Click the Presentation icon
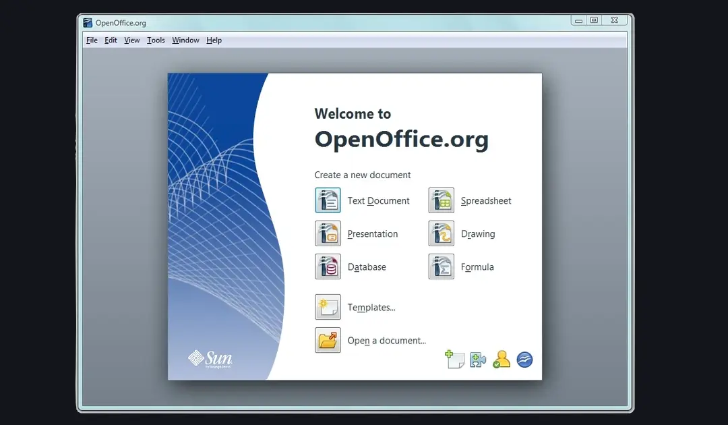728x425 pixels. tap(328, 233)
